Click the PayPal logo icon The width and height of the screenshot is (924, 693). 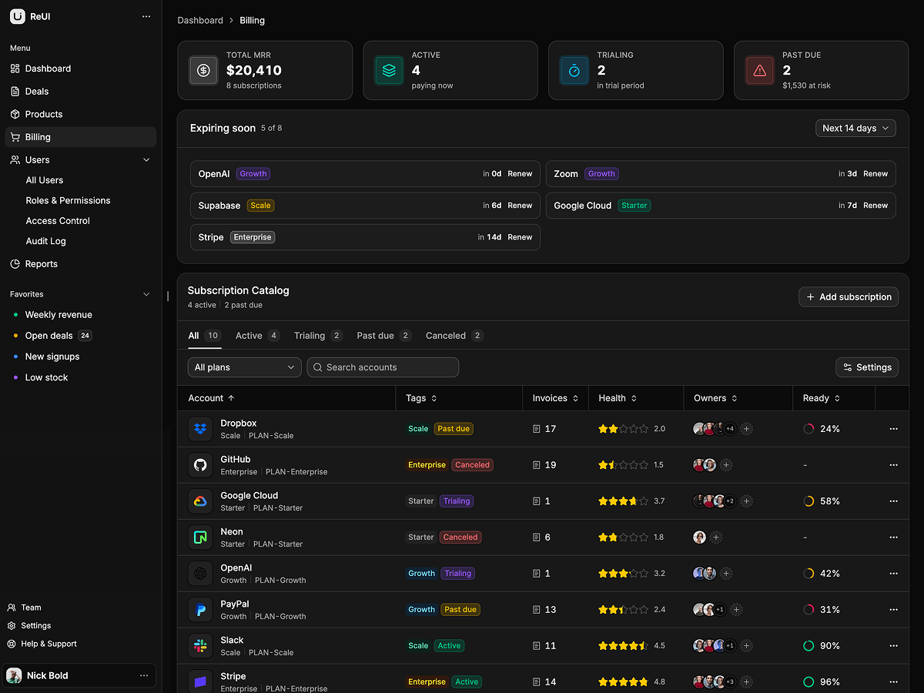(200, 610)
